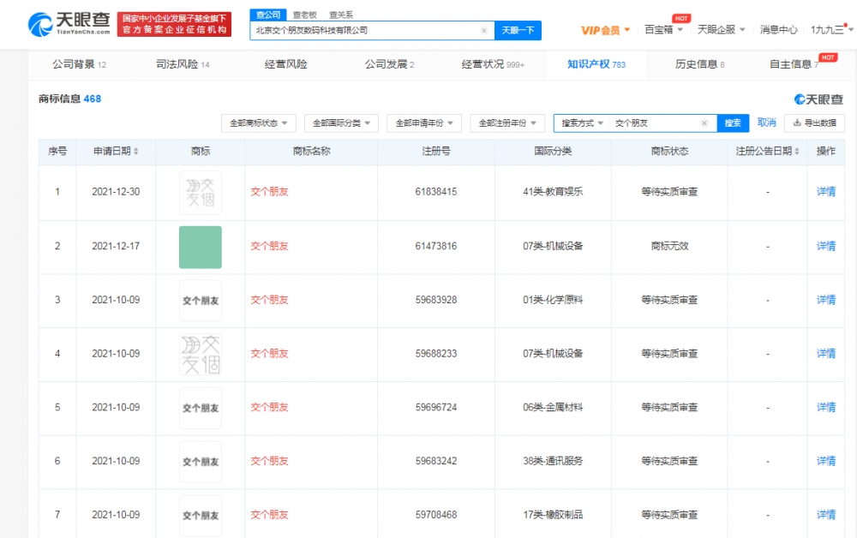Clear the 交个朋友 trademark filter text
Screen dimensions: 857x538
pos(704,123)
